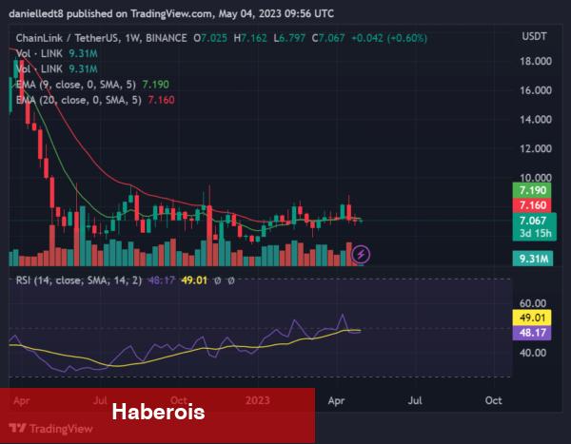Select the EMA (9, close) indicator legend
The width and height of the screenshot is (571, 444).
[x=92, y=85]
